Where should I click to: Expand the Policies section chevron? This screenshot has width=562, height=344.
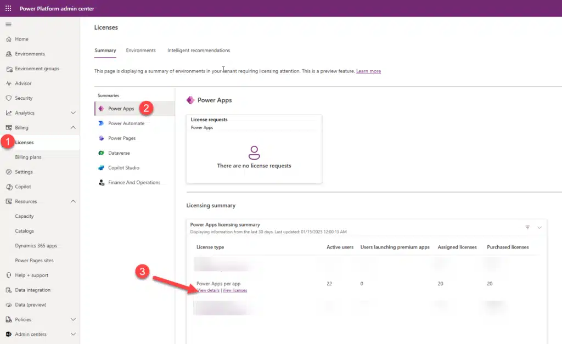73,320
